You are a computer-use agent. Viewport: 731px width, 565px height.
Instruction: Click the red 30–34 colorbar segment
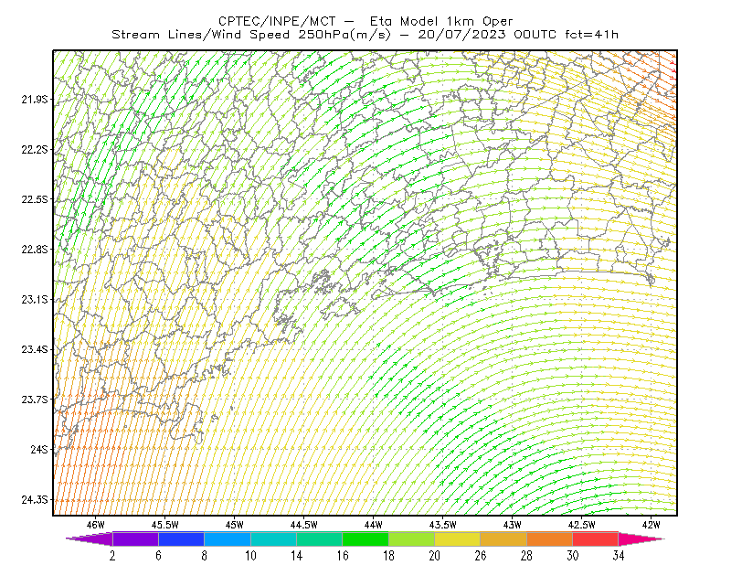point(596,538)
